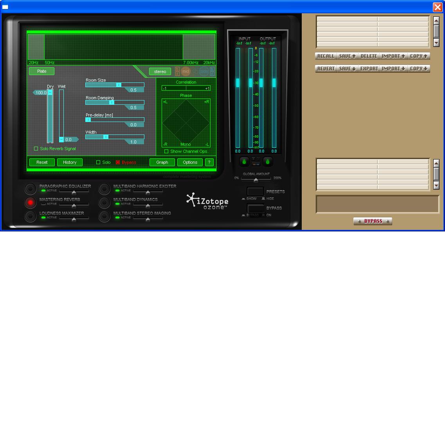445x432 pixels.
Task: Toggle Multiband Harmonic Exciter ACTIVE light
Action: tap(117, 191)
